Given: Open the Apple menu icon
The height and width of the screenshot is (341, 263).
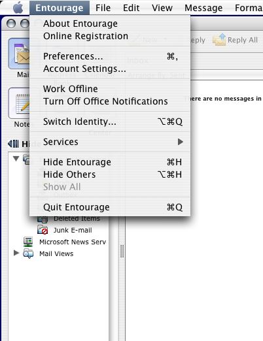Looking at the screenshot, I should [18, 8].
